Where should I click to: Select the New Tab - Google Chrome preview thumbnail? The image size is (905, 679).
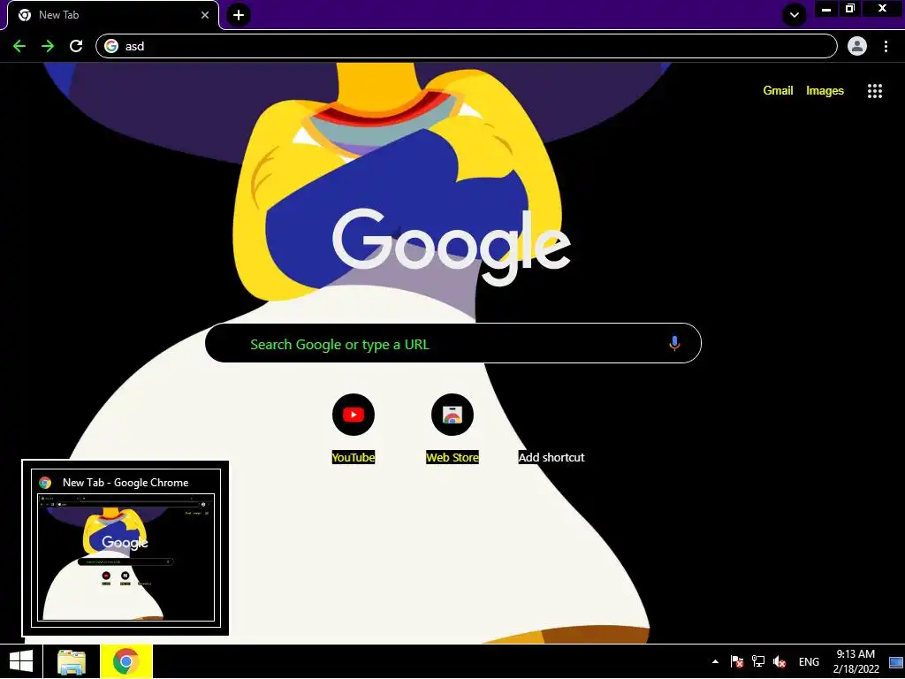tap(125, 557)
